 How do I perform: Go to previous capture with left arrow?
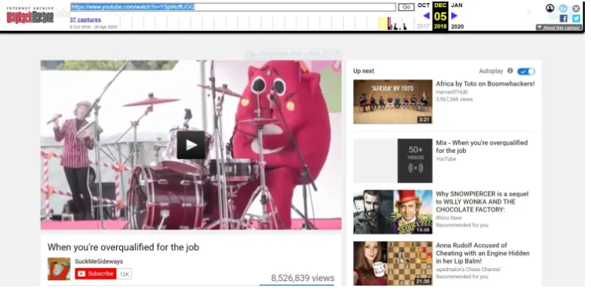click(426, 16)
